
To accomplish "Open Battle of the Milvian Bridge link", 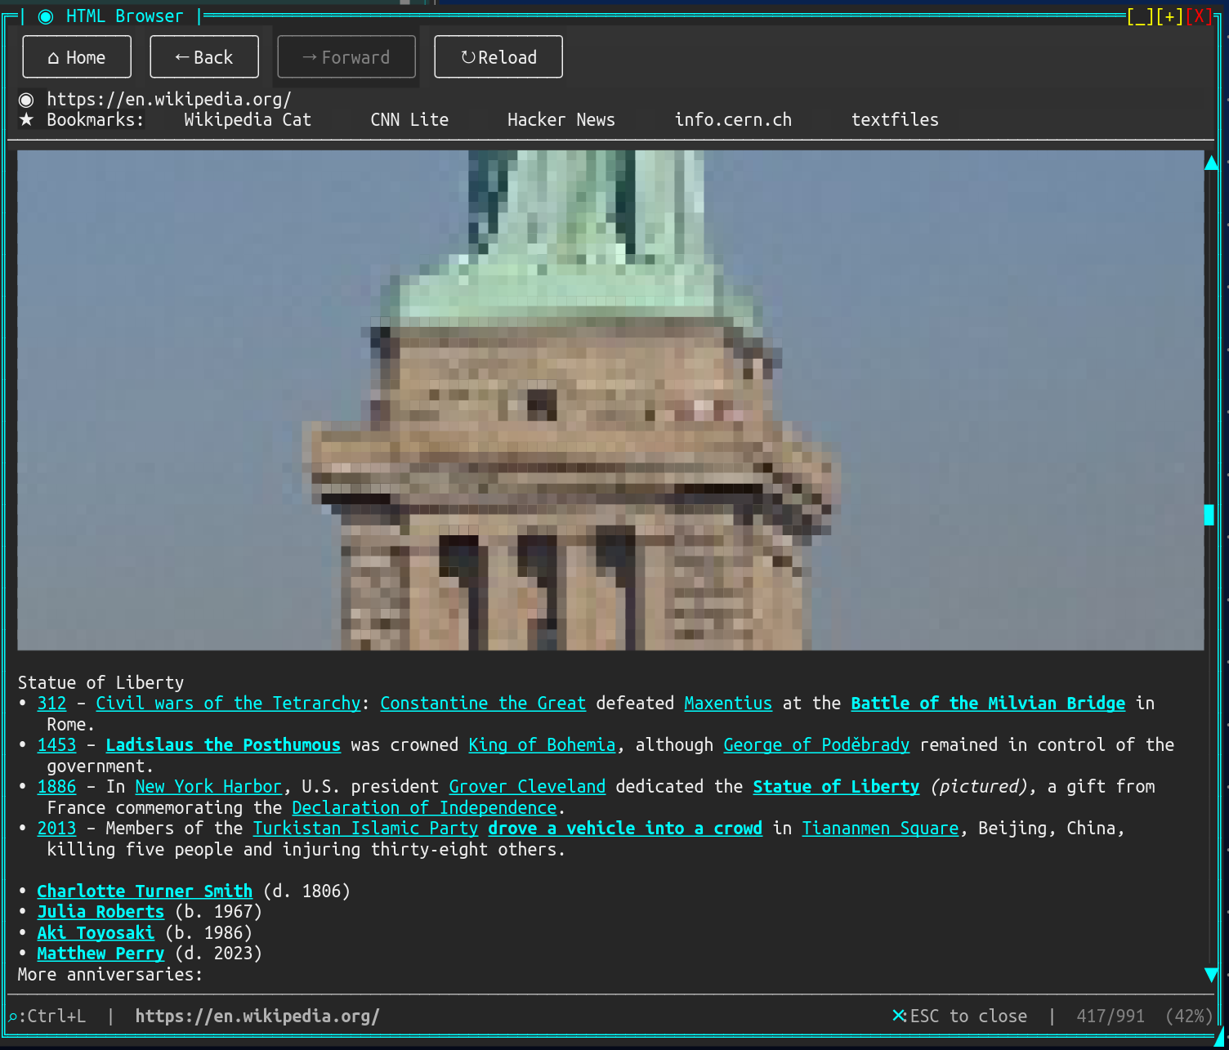I will (x=988, y=704).
